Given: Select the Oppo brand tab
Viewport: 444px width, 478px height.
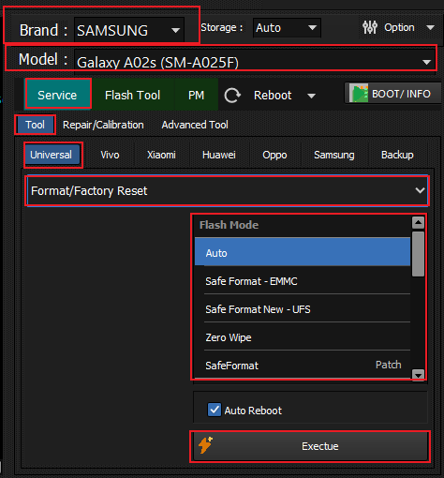Looking at the screenshot, I should tap(274, 155).
